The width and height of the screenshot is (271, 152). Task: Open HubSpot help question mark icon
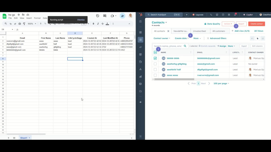(x=223, y=15)
